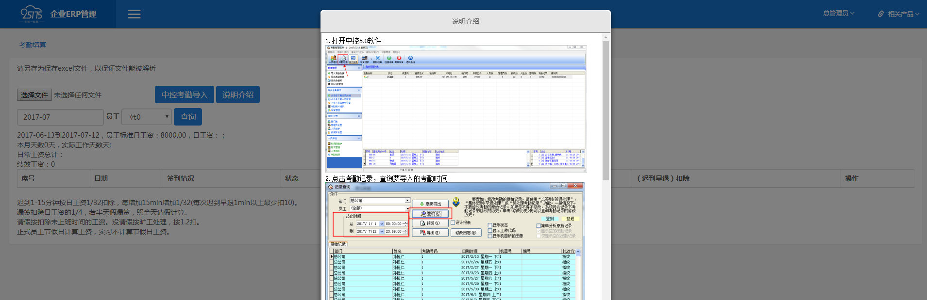Open the 考勤结算 breadcrumb tab
Screen dimensions: 927x300
33,45
